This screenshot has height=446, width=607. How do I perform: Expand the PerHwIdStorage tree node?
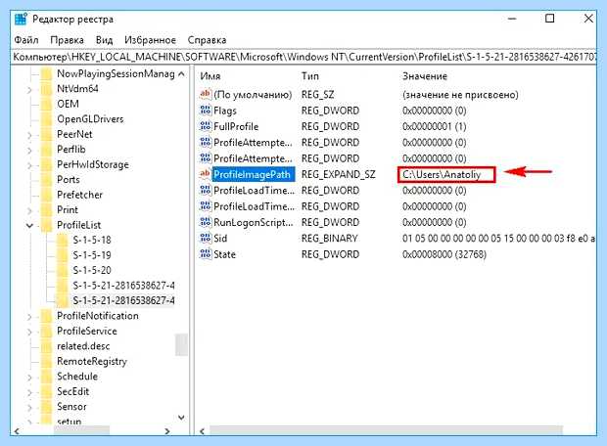29,165
